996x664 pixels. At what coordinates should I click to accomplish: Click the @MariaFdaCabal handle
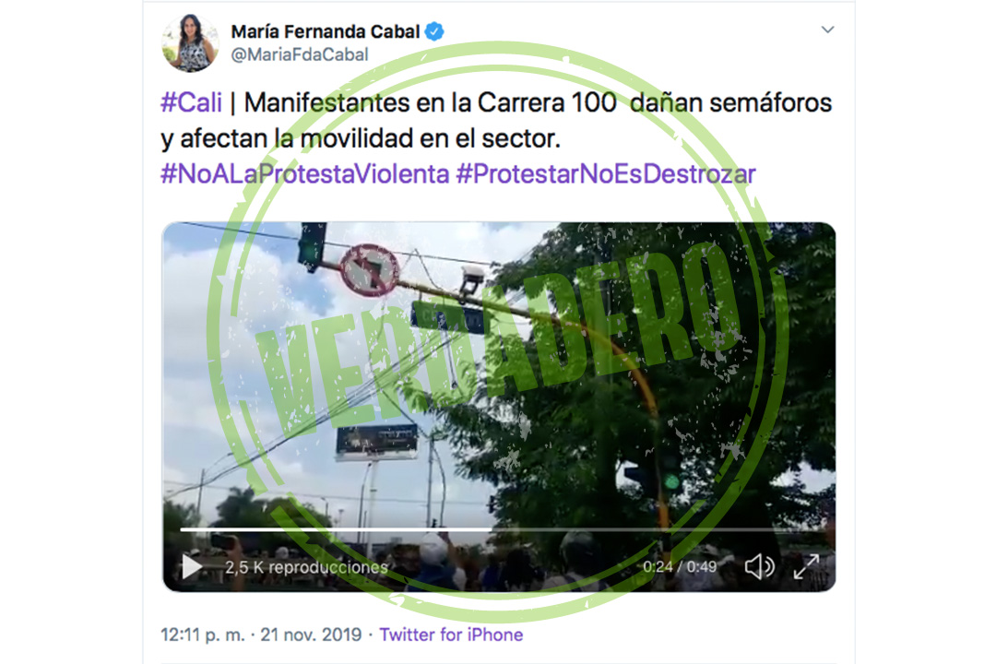pos(299,54)
